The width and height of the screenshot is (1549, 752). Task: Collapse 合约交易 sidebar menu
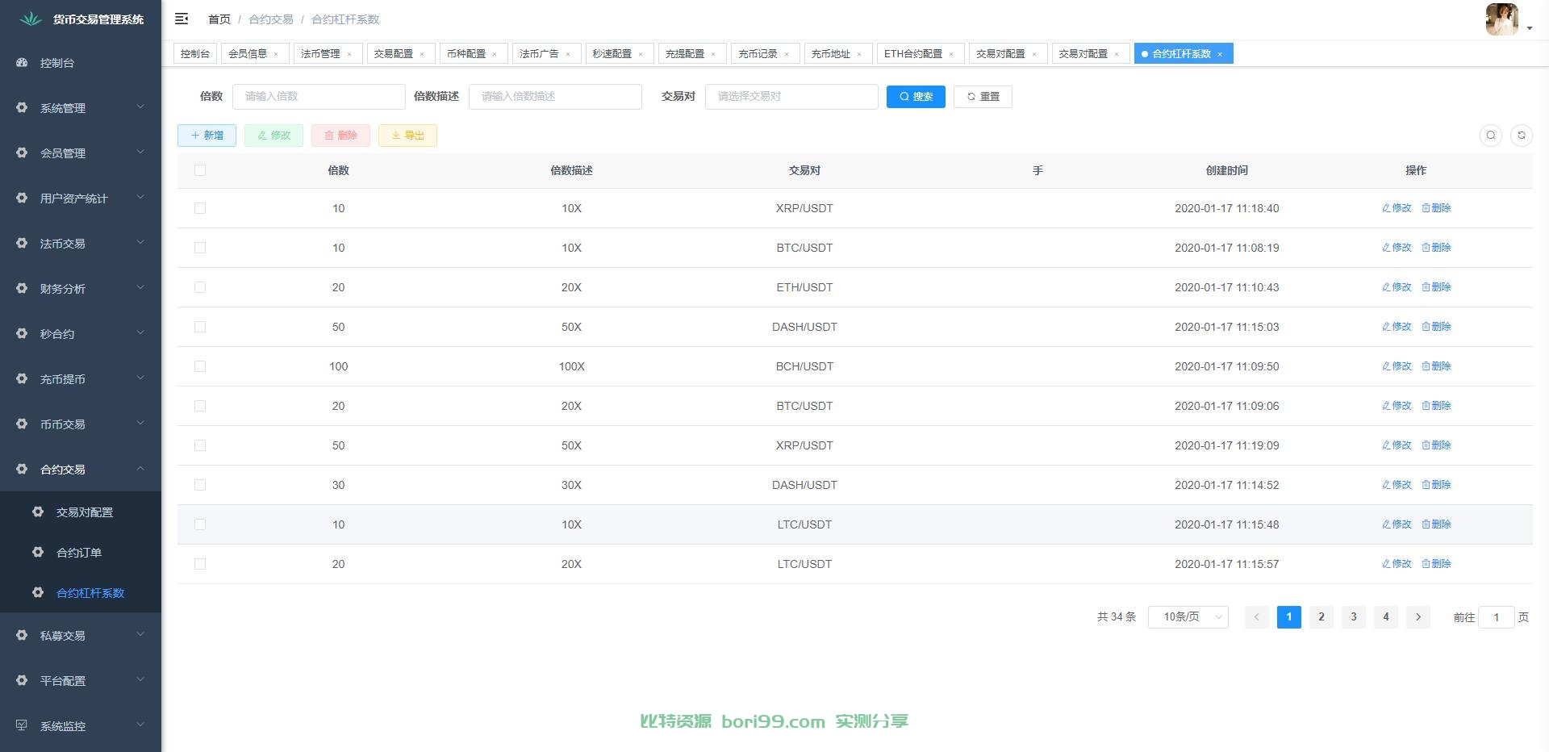tap(81, 469)
